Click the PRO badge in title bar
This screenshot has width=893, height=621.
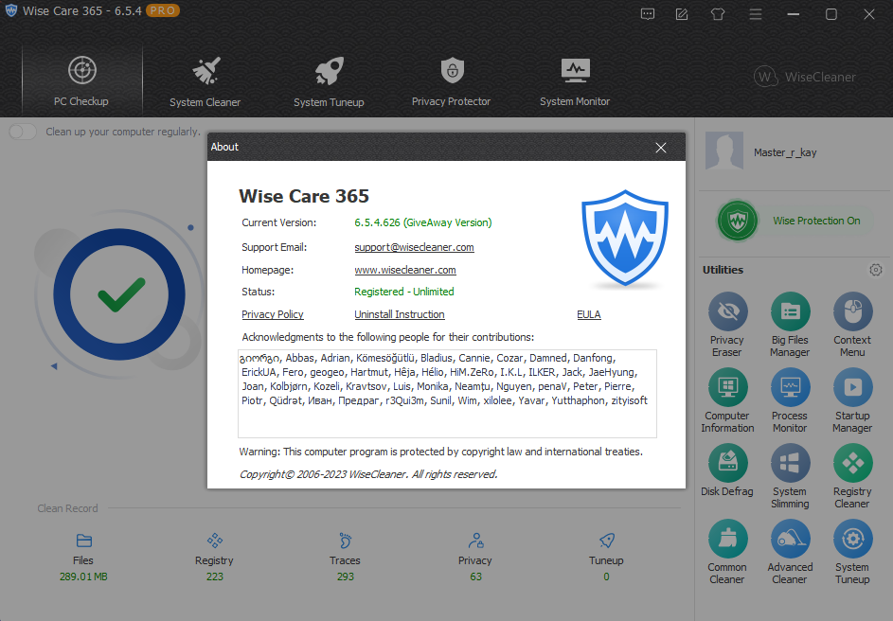162,10
